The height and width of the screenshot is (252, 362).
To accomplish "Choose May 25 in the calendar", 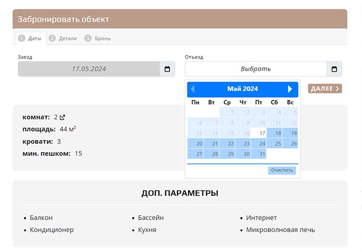I will (x=274, y=143).
